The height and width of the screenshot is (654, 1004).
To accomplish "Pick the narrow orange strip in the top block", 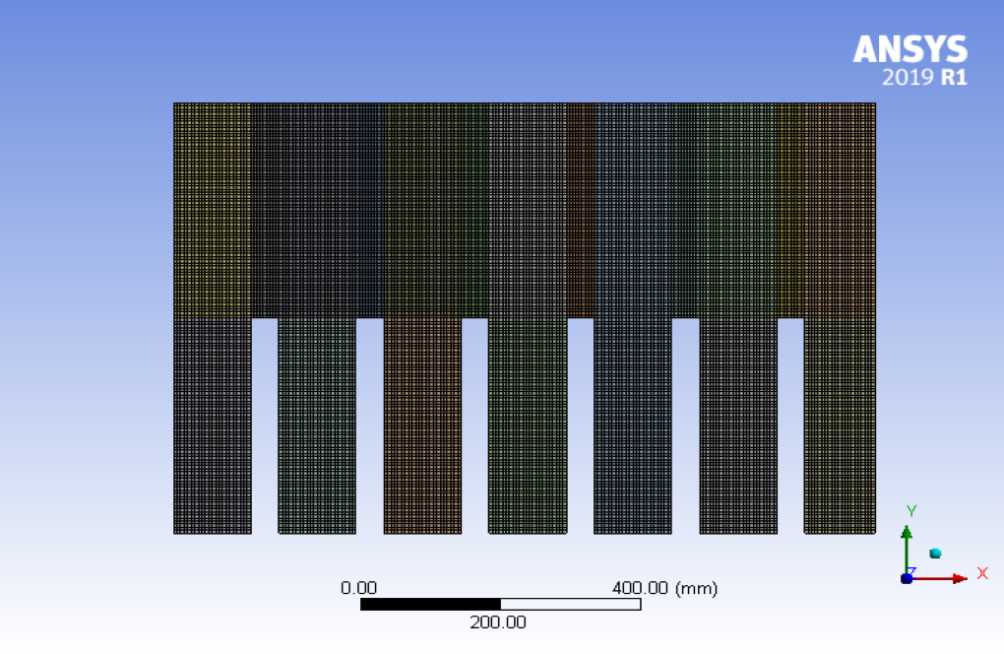I will pyautogui.click(x=580, y=210).
